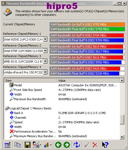Click Logical/Chipset Memory Banks module icon
This screenshot has height=150, width=128.
coord(7,108)
